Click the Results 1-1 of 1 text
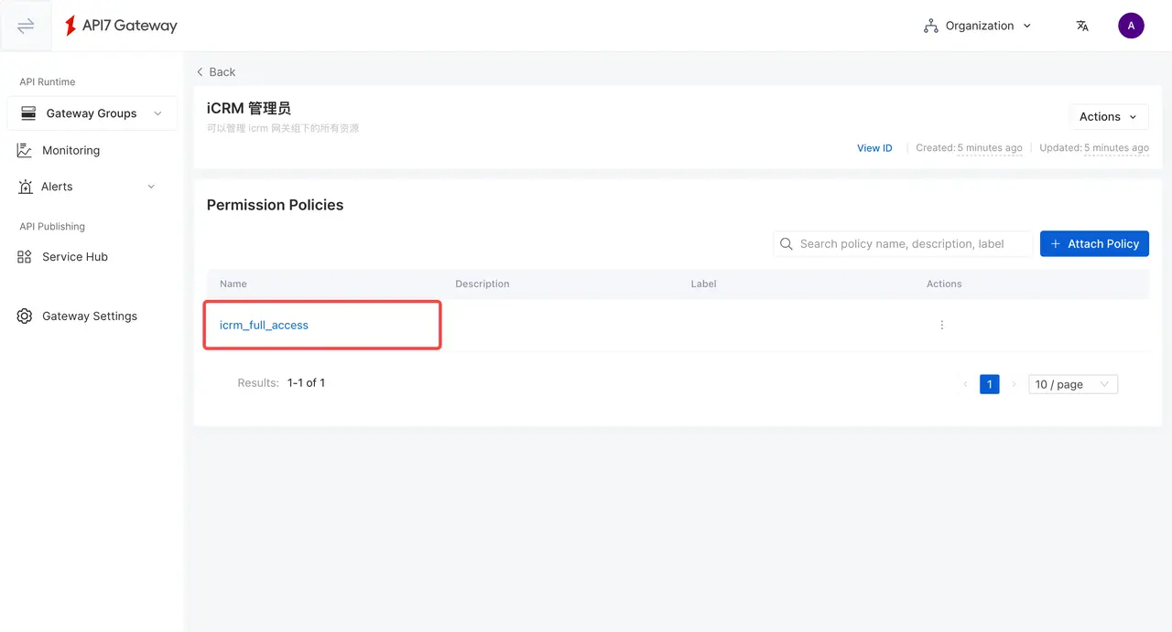This screenshot has width=1172, height=632. [281, 383]
